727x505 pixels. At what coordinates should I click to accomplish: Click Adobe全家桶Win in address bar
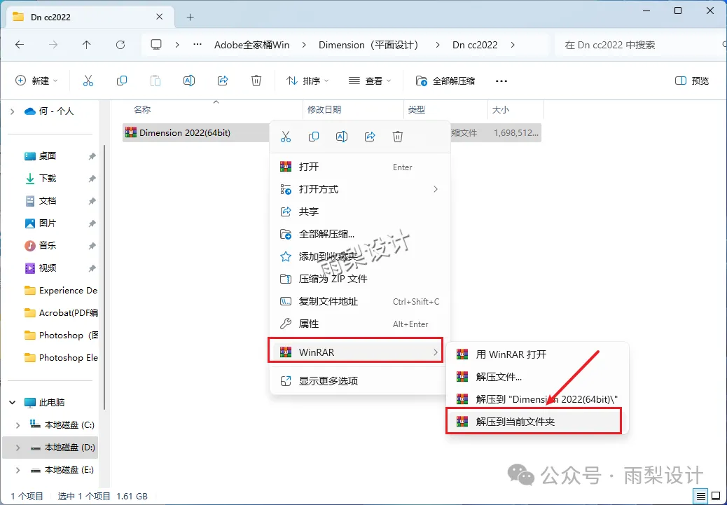point(251,45)
